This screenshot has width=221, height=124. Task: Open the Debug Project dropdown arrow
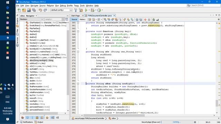point(96,10)
